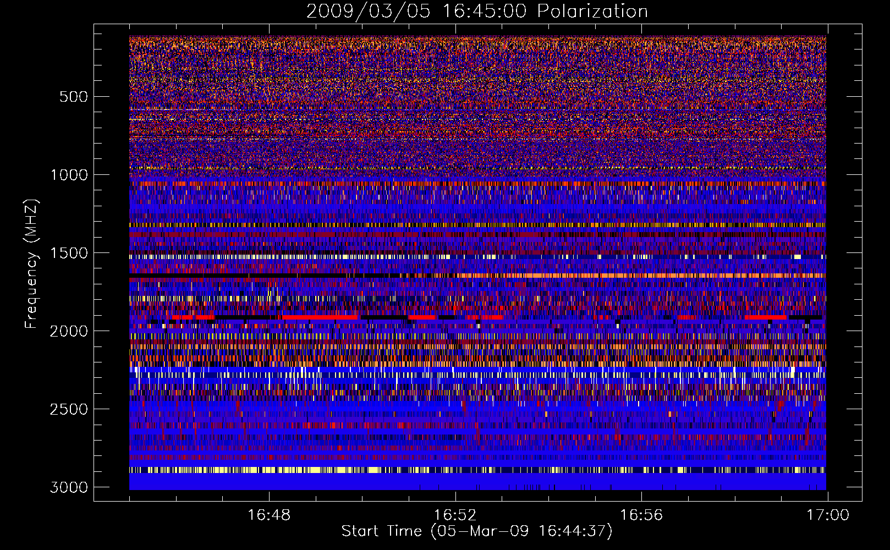Click the 16:52 time axis label
Image resolution: width=890 pixels, height=550 pixels.
(455, 515)
